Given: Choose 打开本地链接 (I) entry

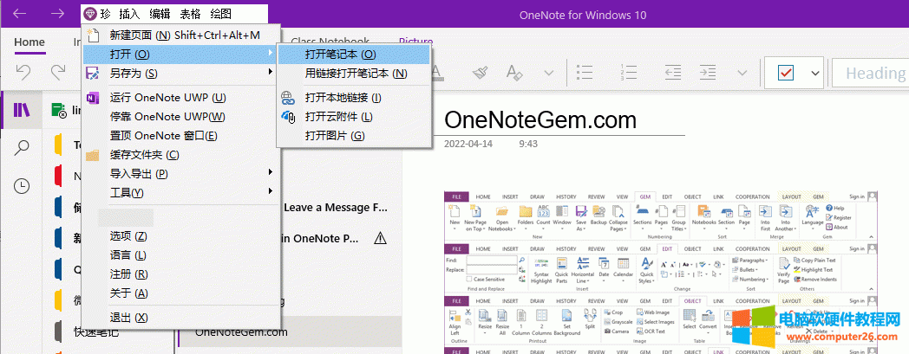Looking at the screenshot, I should click(354, 98).
